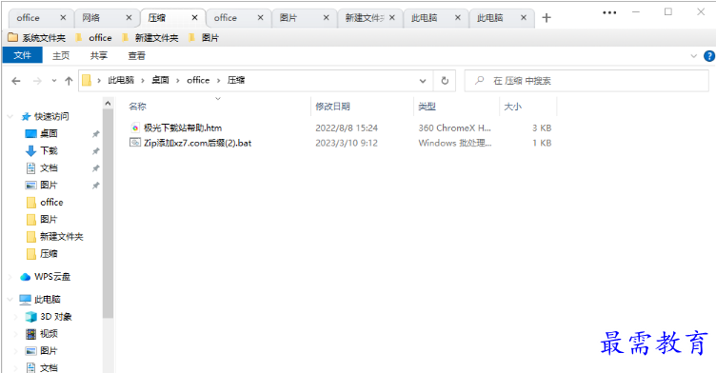Expand the 视频 tree node
Viewport: 716px width, 373px height.
pyautogui.click(x=16, y=334)
